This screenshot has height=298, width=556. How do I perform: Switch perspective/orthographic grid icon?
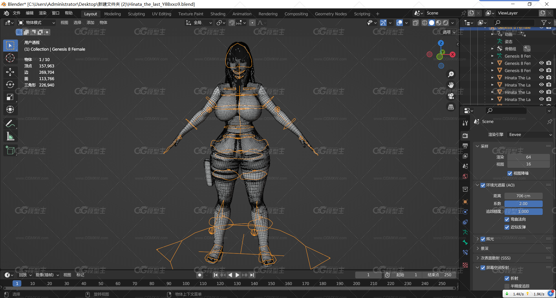coord(451,107)
